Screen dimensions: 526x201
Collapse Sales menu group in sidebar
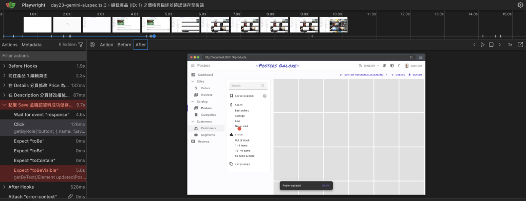pyautogui.click(x=193, y=82)
